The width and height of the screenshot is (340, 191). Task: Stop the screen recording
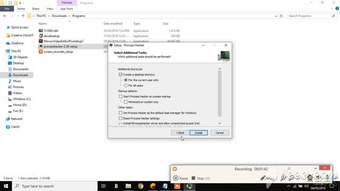(x=201, y=178)
